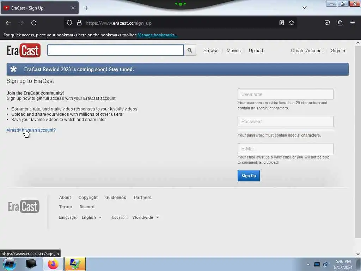Open Pocket save icon

click(327, 23)
